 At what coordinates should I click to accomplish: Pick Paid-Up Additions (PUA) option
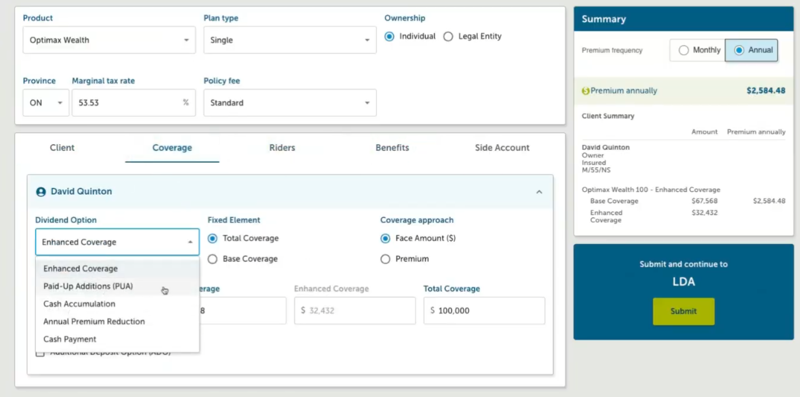coord(117,286)
